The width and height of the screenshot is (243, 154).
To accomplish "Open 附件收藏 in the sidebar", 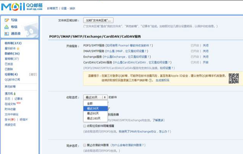I will [x=10, y=109].
